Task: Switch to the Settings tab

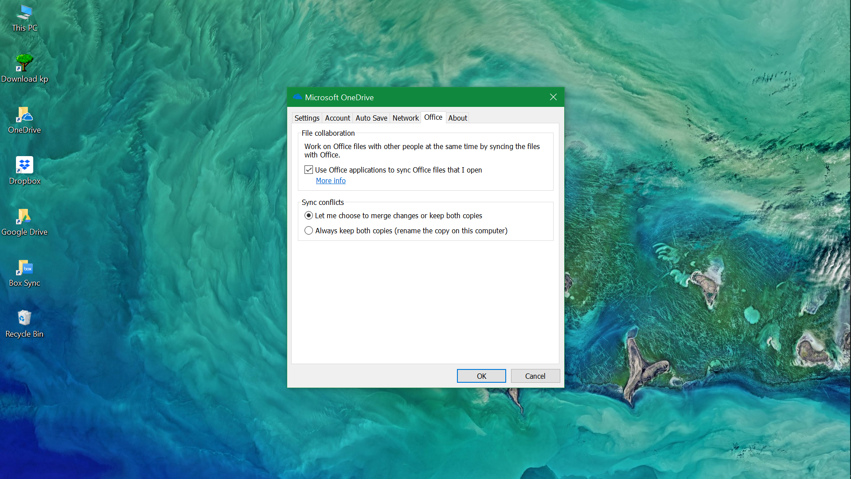Action: click(307, 118)
